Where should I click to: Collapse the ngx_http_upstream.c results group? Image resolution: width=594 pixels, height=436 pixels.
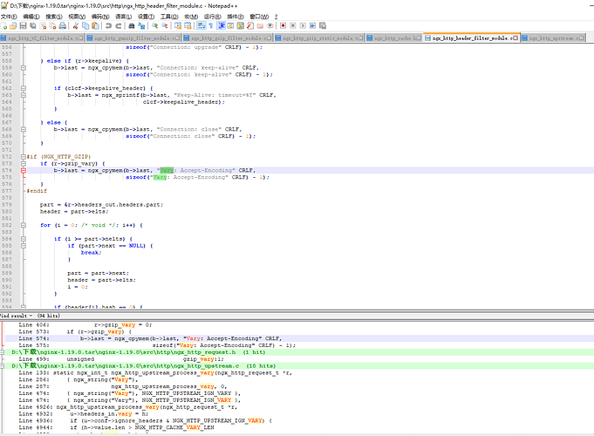(x=3, y=366)
